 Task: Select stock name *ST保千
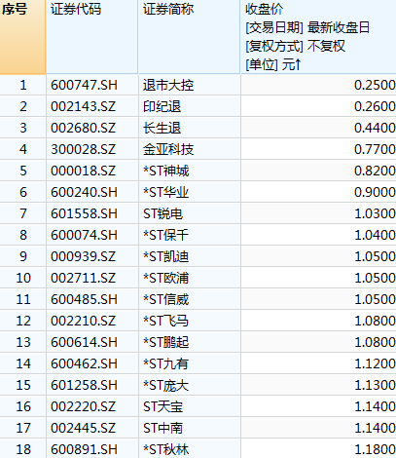pyautogui.click(x=165, y=235)
